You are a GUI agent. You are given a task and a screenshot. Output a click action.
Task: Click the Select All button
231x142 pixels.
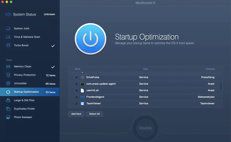coord(95,114)
